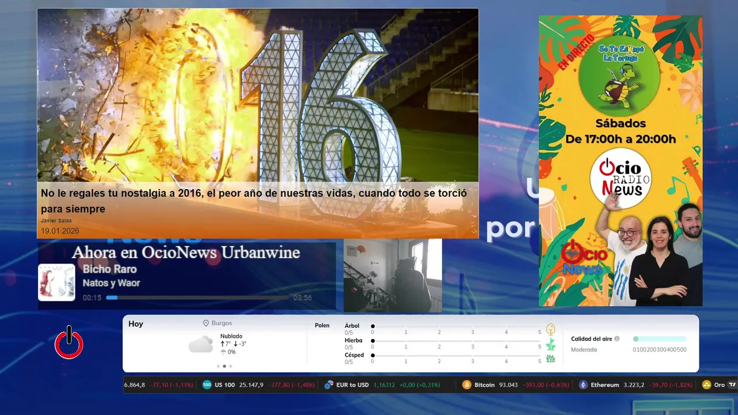Viewport: 738px width, 415px height.
Task: Click total duration 03:56
Action: click(x=303, y=298)
